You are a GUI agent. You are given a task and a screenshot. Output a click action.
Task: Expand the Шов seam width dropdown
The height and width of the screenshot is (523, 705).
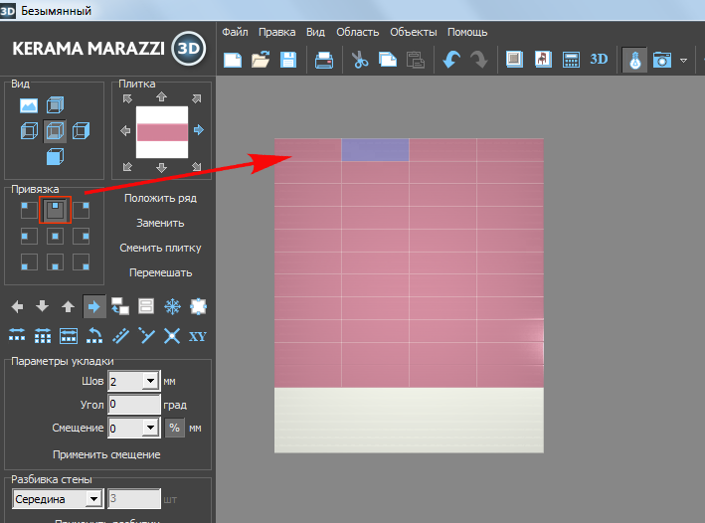[150, 381]
